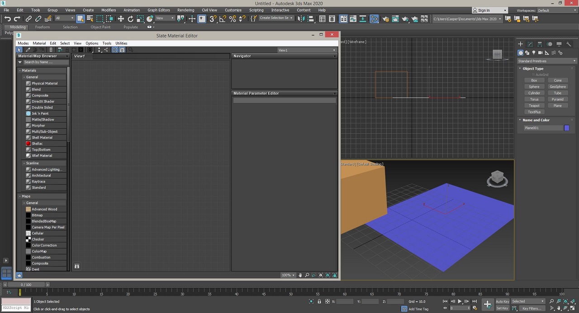
Task: Click the Mirror tool icon
Action: tap(301, 19)
